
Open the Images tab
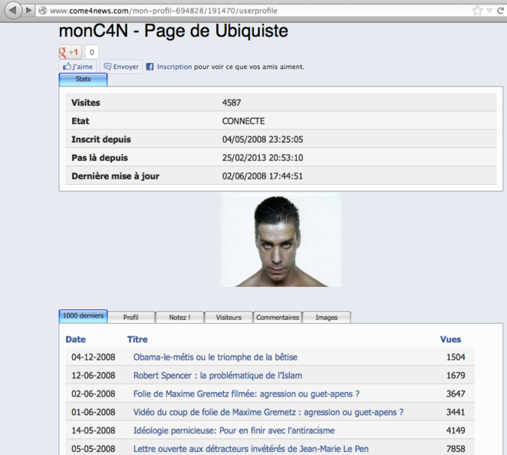click(327, 317)
